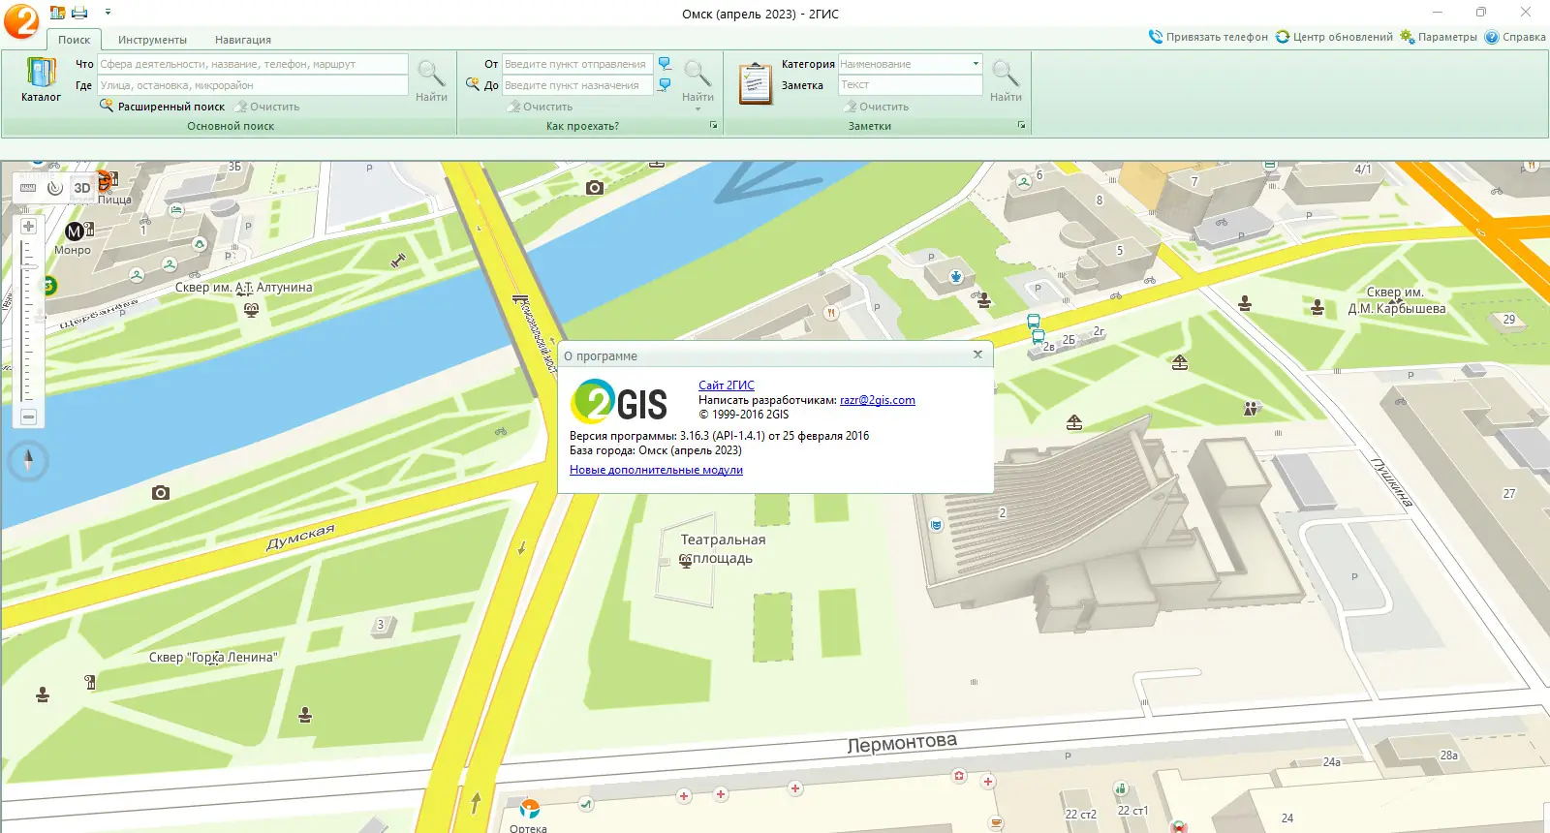
Task: Focus the Где location field
Action: coord(252,85)
